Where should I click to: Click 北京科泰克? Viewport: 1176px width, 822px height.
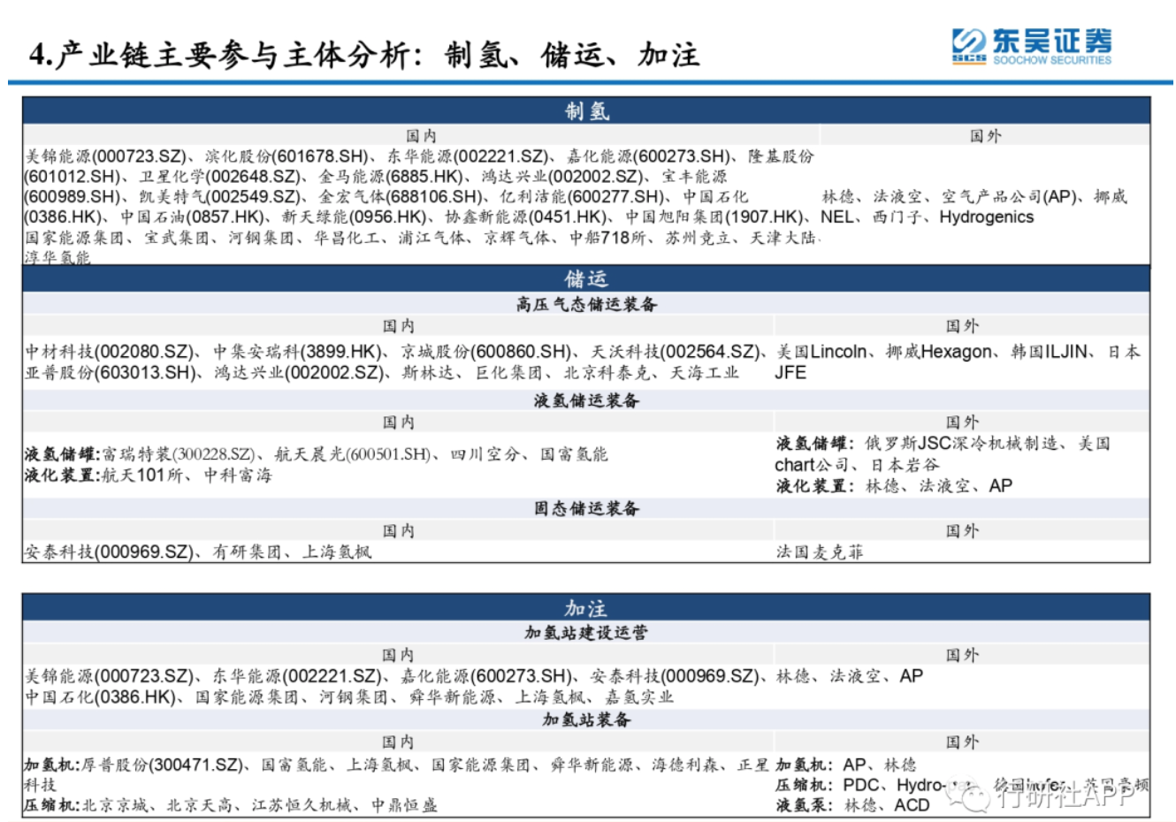[x=606, y=372]
